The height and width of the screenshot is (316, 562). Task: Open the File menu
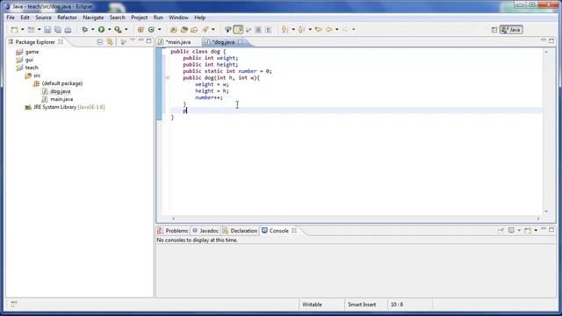pos(11,18)
